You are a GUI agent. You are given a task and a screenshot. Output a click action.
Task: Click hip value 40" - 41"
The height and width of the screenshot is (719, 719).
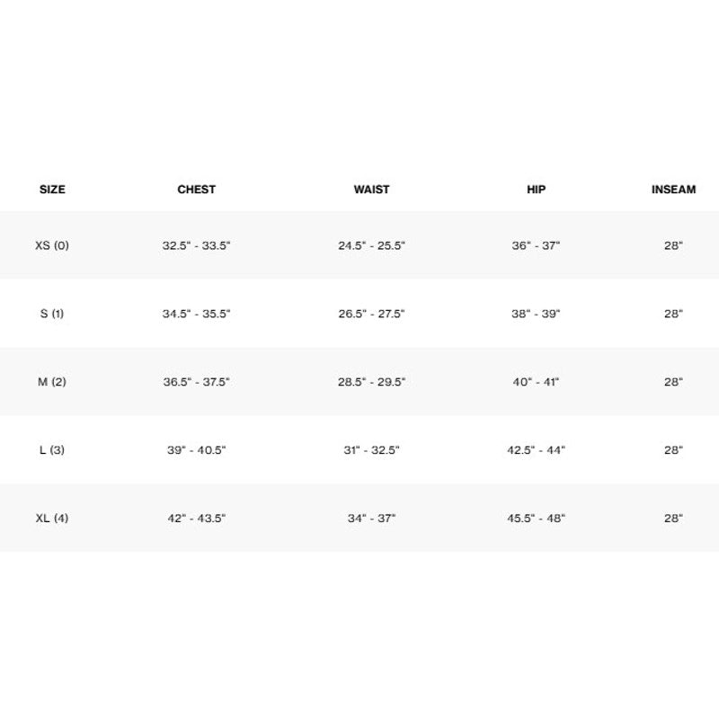pyautogui.click(x=536, y=381)
